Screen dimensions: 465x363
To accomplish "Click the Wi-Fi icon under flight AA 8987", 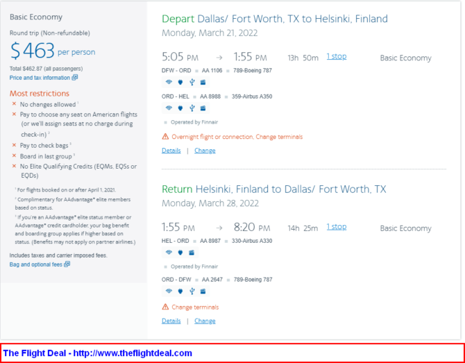I will [x=169, y=253].
